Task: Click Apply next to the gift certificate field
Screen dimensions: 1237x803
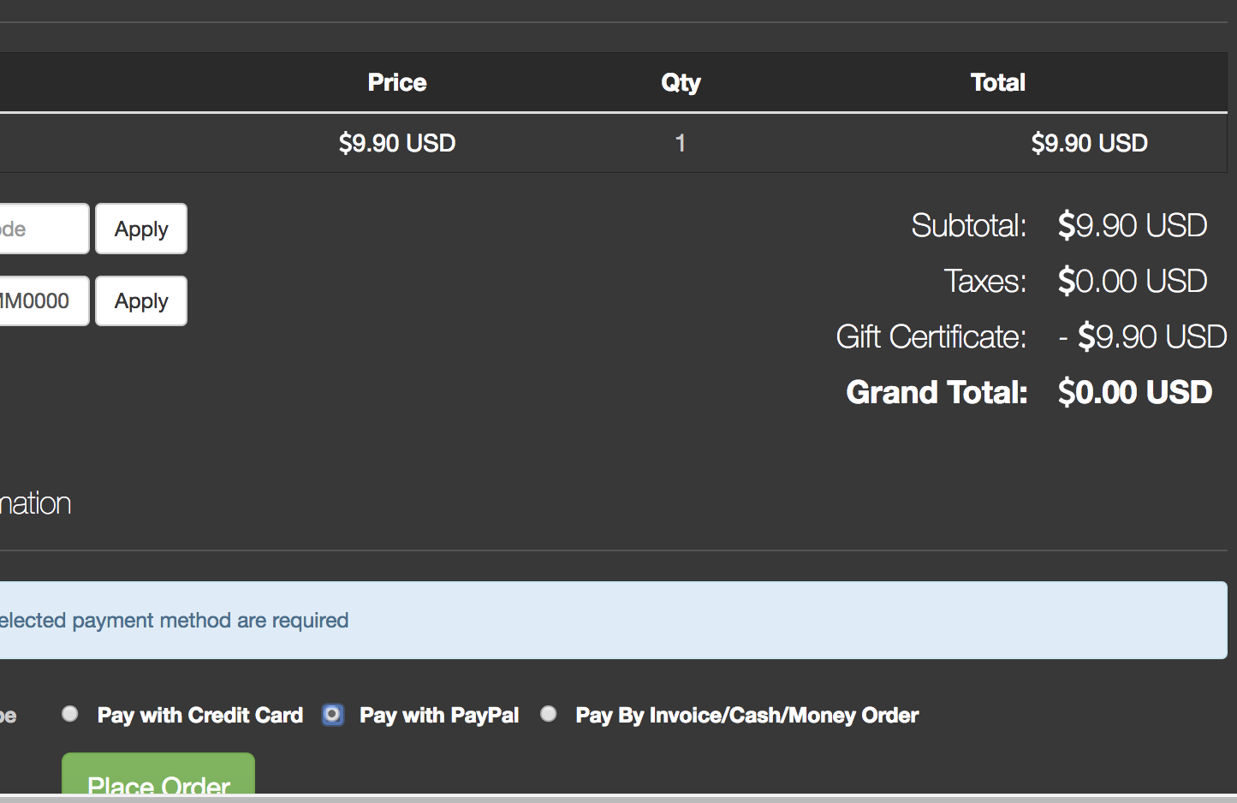Action: coord(141,300)
